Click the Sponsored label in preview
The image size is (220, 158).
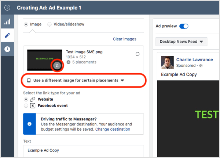pos(186,65)
